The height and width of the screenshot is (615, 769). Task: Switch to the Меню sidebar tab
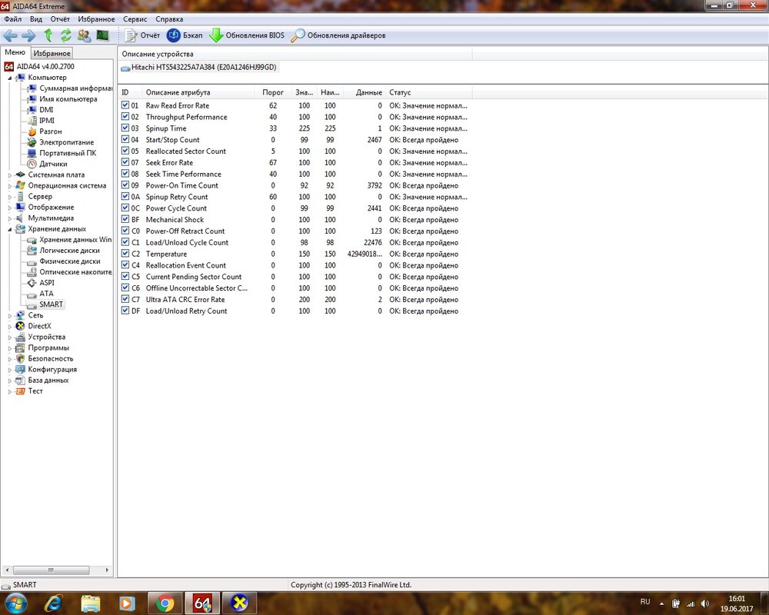[x=15, y=52]
